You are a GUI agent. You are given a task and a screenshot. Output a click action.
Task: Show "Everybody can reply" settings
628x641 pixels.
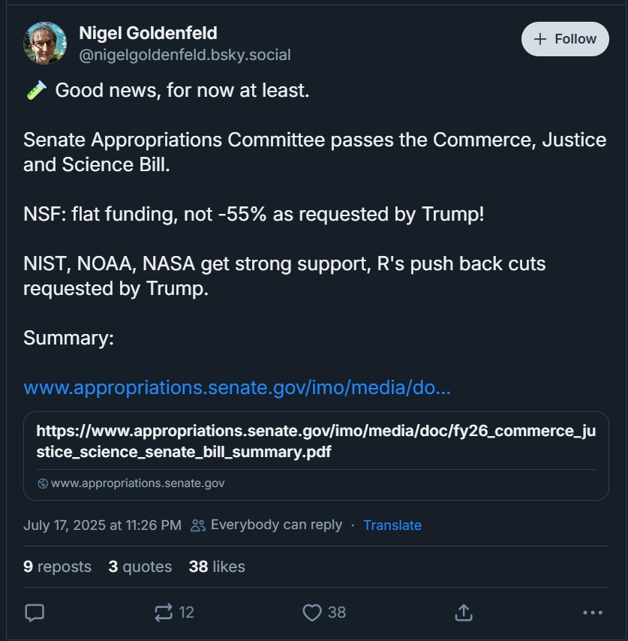(x=275, y=525)
